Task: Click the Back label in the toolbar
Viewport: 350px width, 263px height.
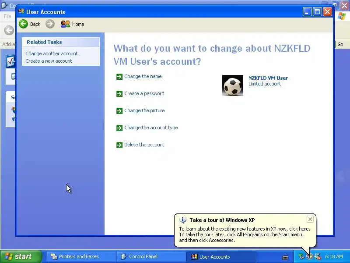Action: coord(35,24)
